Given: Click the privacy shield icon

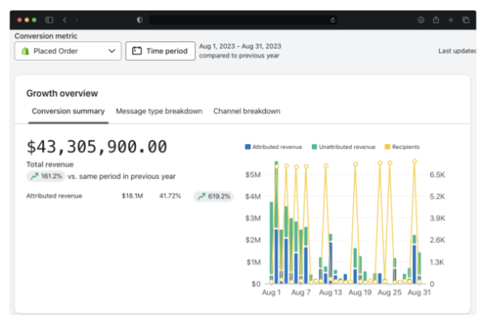Looking at the screenshot, I should coord(139,19).
